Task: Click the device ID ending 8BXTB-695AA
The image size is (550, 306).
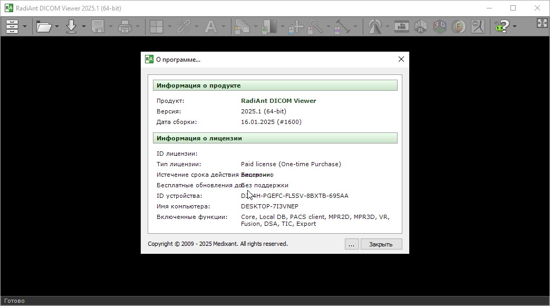Action: (x=295, y=196)
